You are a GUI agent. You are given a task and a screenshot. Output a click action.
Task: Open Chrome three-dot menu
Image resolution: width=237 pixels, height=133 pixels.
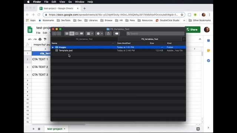click(210, 15)
